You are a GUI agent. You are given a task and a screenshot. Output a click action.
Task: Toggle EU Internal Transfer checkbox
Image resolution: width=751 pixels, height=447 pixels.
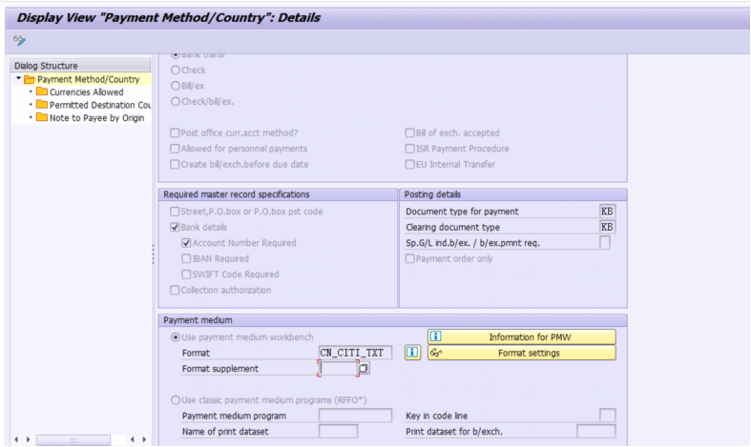[410, 164]
